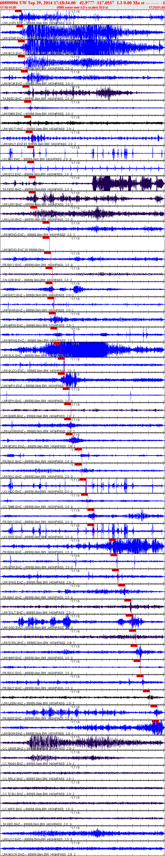Screen dimensions: 165x856
Task: Select the CC.TCBU.BHZ station label
Action: [x=38, y=794]
